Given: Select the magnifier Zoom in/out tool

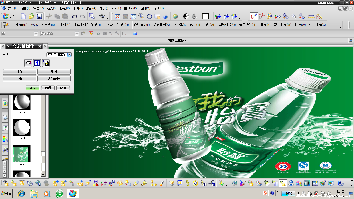Looking at the screenshot, I should (x=141, y=16).
